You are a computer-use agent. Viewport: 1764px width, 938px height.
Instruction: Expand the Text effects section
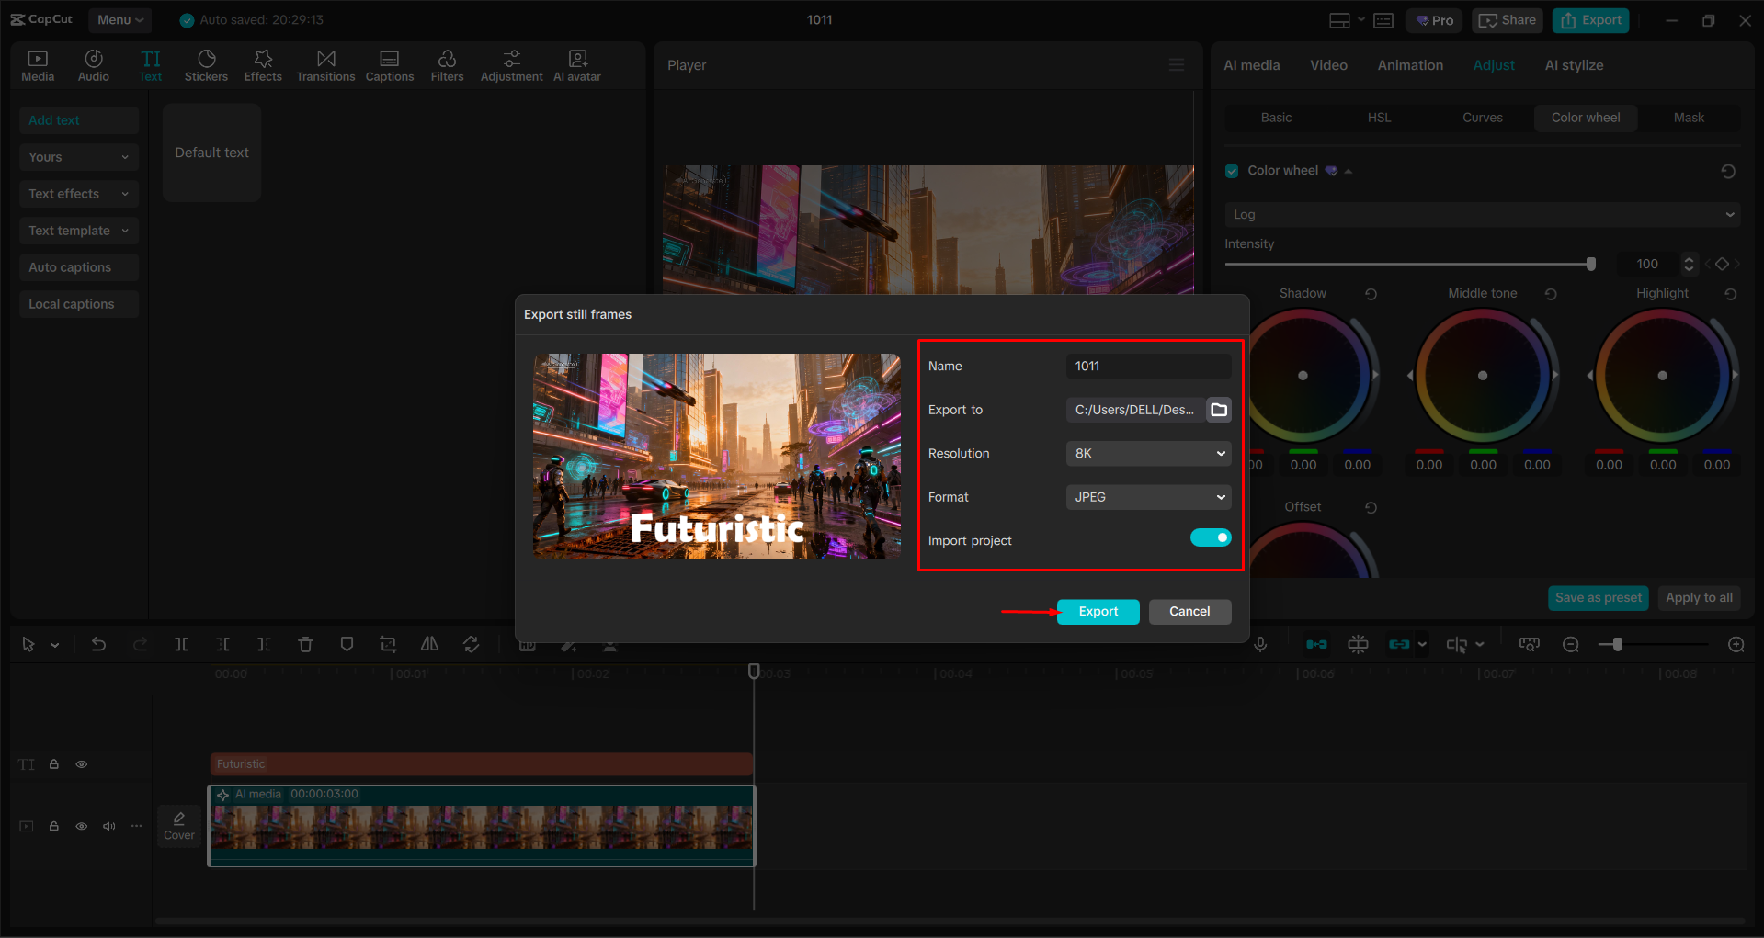[78, 193]
